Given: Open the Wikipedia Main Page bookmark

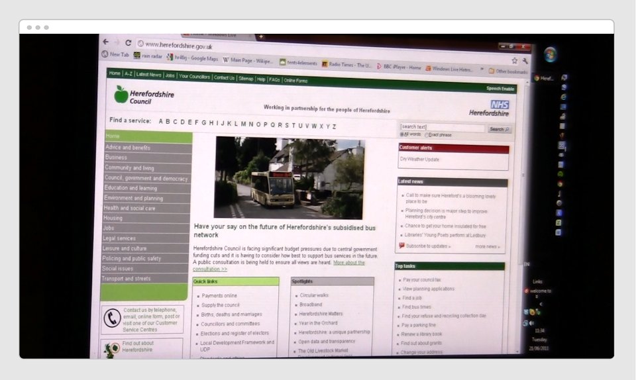Looking at the screenshot, I should [248, 60].
